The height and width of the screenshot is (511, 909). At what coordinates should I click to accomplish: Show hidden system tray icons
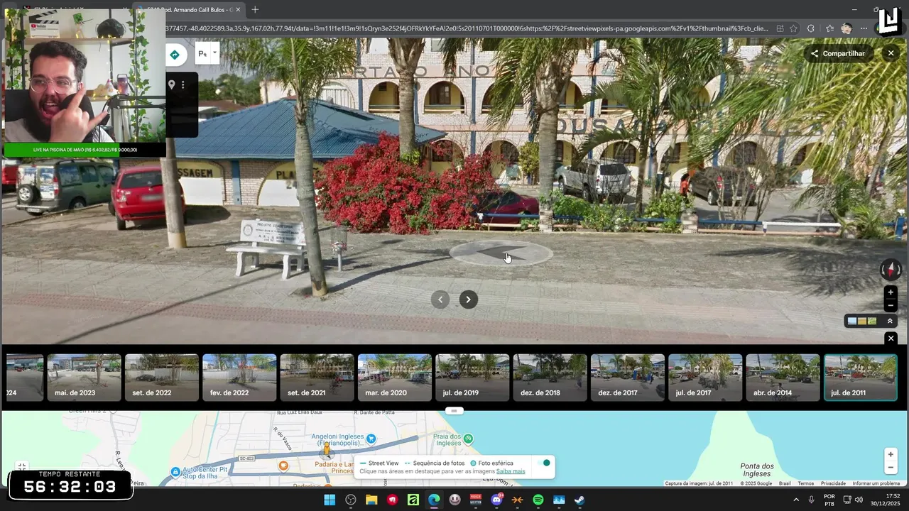point(795,500)
